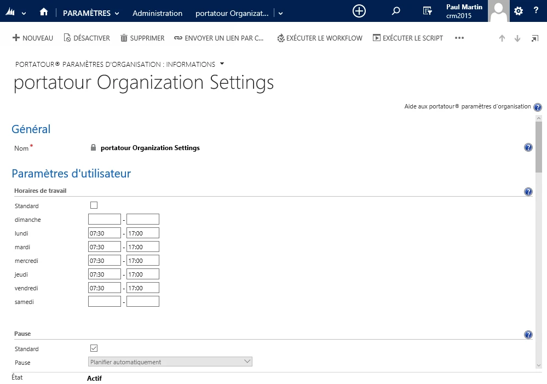Click the jeudi end time field
This screenshot has width=547, height=384.
coord(143,274)
